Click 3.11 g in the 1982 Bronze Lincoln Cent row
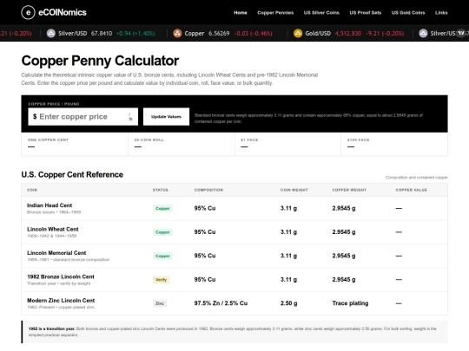 [288, 279]
